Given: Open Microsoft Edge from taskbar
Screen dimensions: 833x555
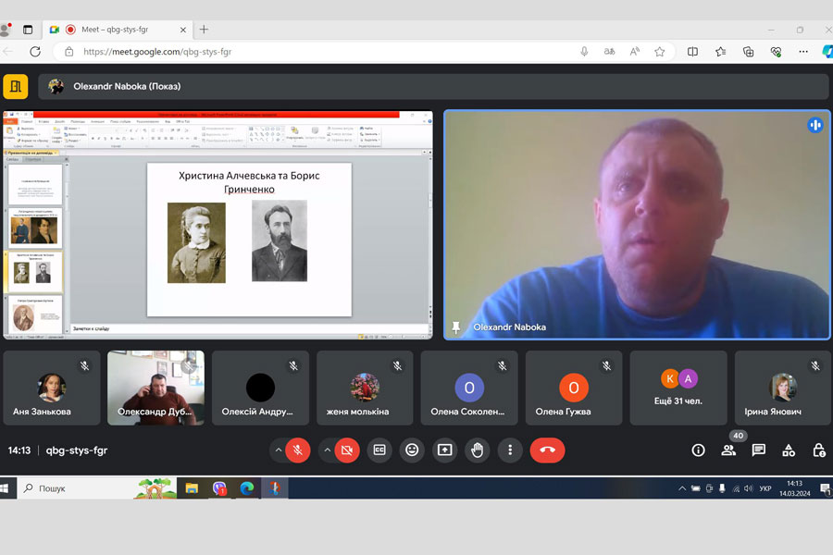Looking at the screenshot, I should coord(247,488).
